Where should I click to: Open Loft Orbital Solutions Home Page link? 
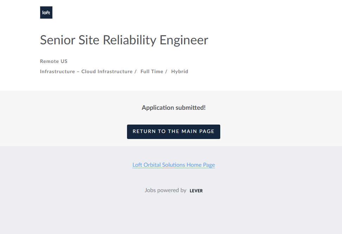[173, 165]
